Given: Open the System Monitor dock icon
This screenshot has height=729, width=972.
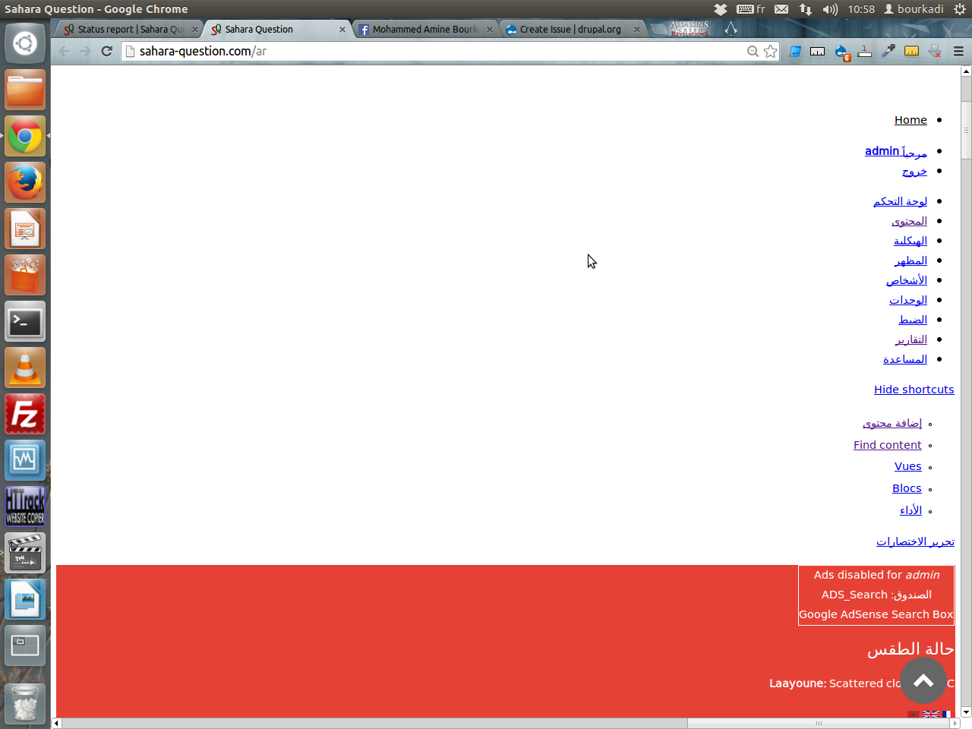Looking at the screenshot, I should [25, 460].
